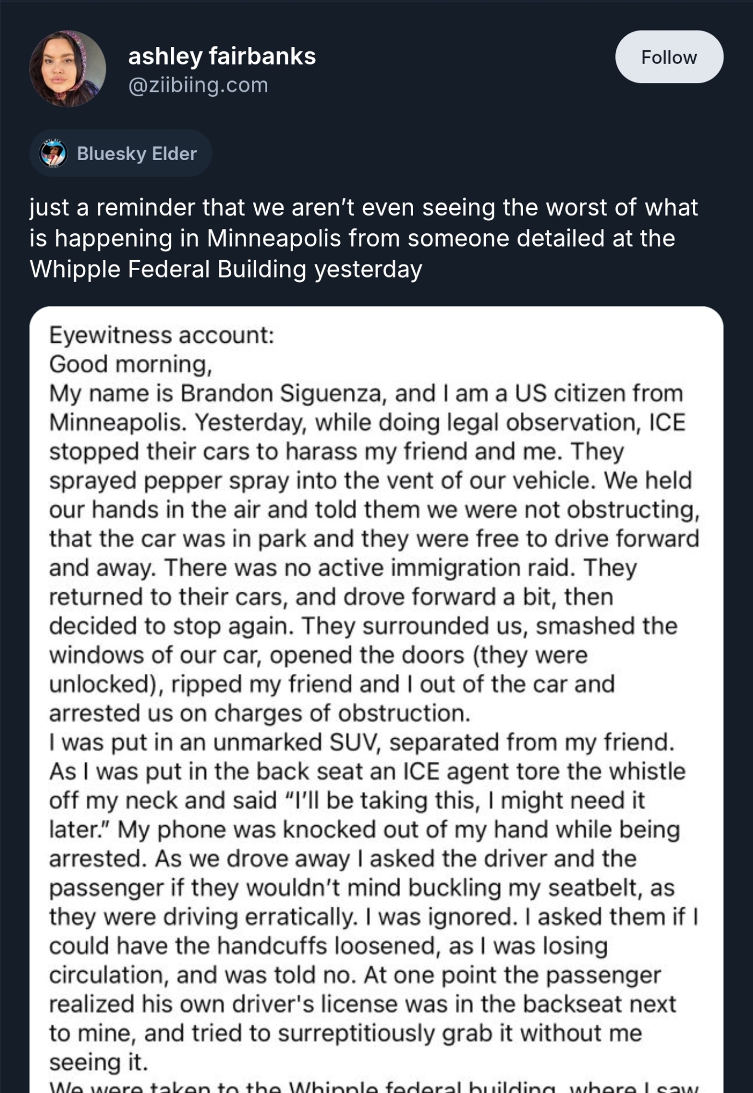The width and height of the screenshot is (753, 1093).
Task: Click the "handcuffs loosened" line in image
Action: point(328,946)
